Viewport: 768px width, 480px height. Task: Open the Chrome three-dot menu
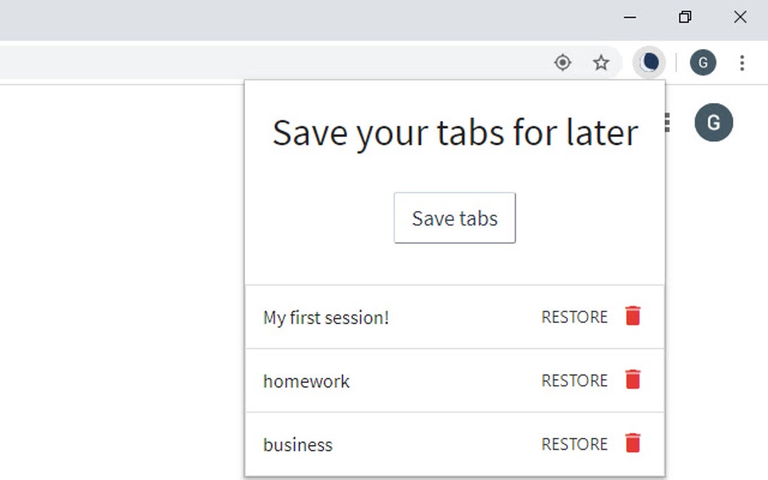coord(742,62)
